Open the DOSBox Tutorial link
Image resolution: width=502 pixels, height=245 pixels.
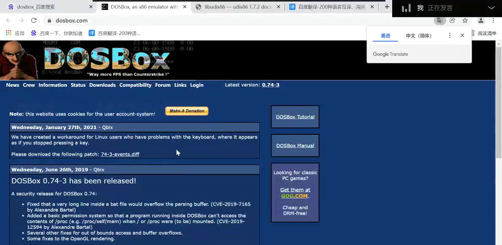(x=295, y=117)
